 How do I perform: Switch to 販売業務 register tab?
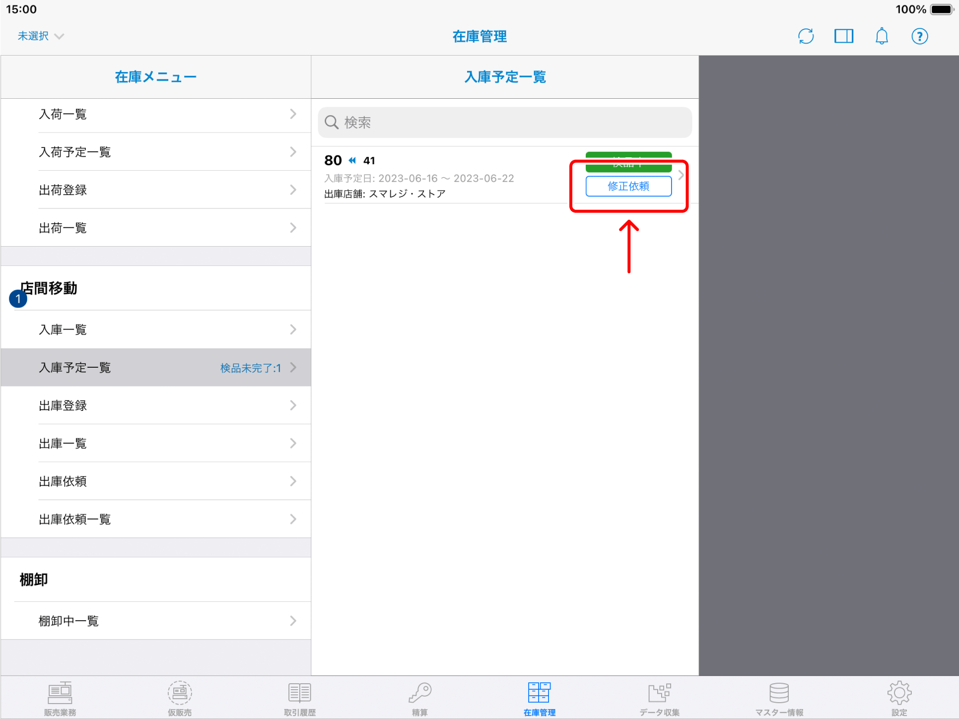pyautogui.click(x=60, y=698)
